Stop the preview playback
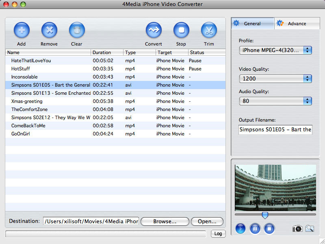The height and width of the screenshot is (244, 325). coord(269,229)
